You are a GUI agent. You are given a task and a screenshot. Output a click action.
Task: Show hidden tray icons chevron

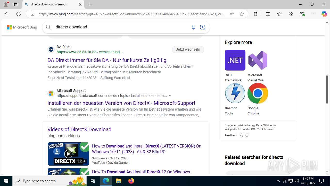[278, 181]
